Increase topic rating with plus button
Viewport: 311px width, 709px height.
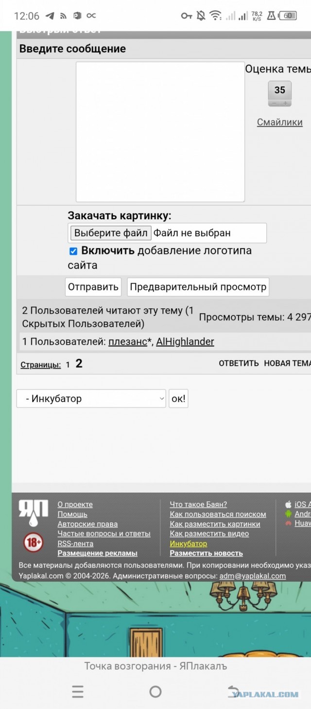[285, 103]
